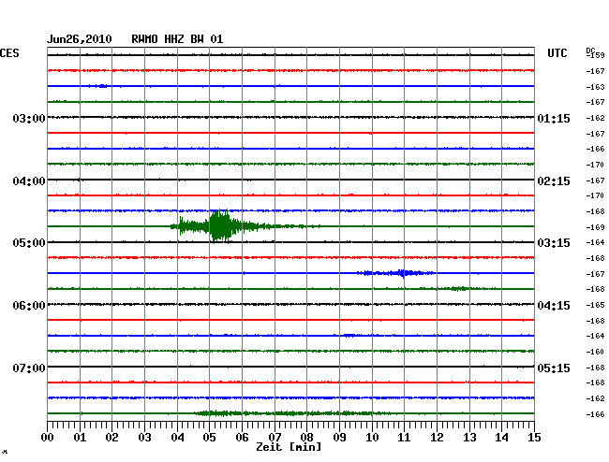Screen dimensions: 609x462
Task: Click minute 14 on the time axis
Action: coord(502,437)
